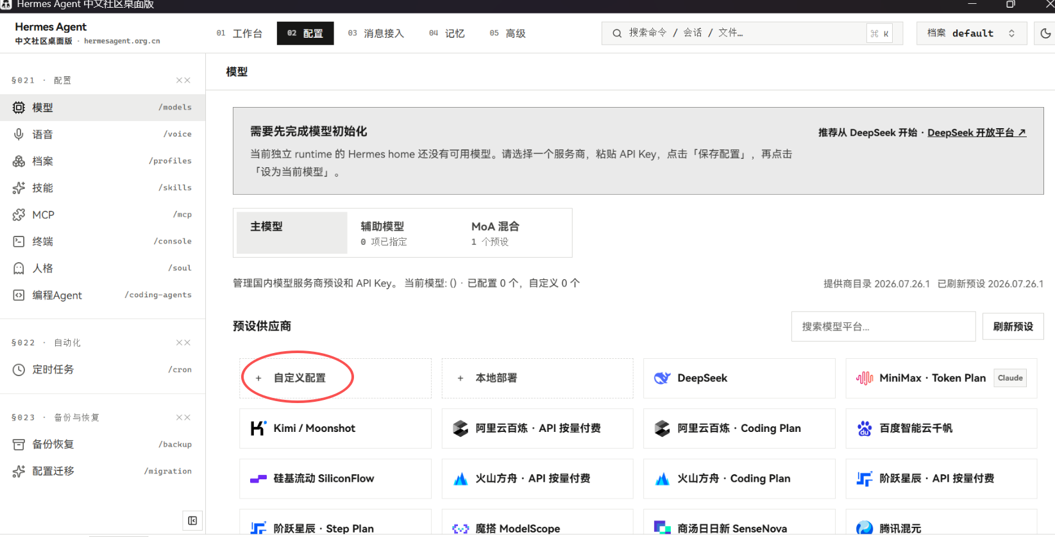Image resolution: width=1055 pixels, height=537 pixels.
Task: Click the 配置迁移 sparkle icon
Action: point(19,472)
